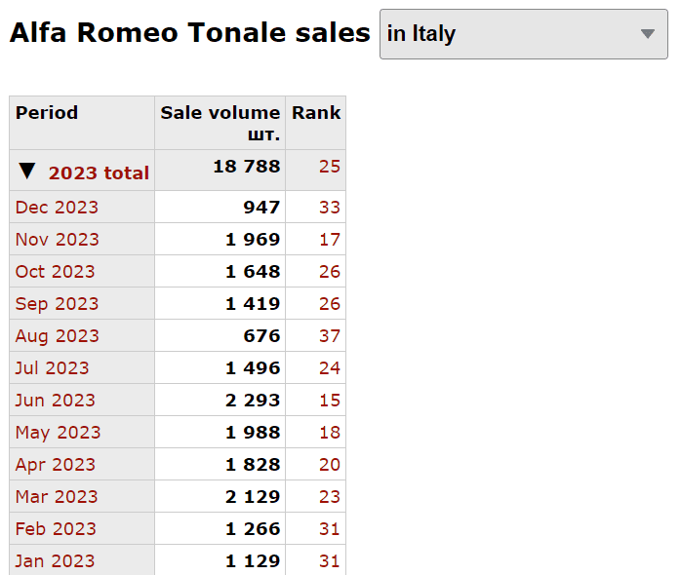This screenshot has width=681, height=575.
Task: Select the Oct 2023 period link
Action: (x=56, y=271)
